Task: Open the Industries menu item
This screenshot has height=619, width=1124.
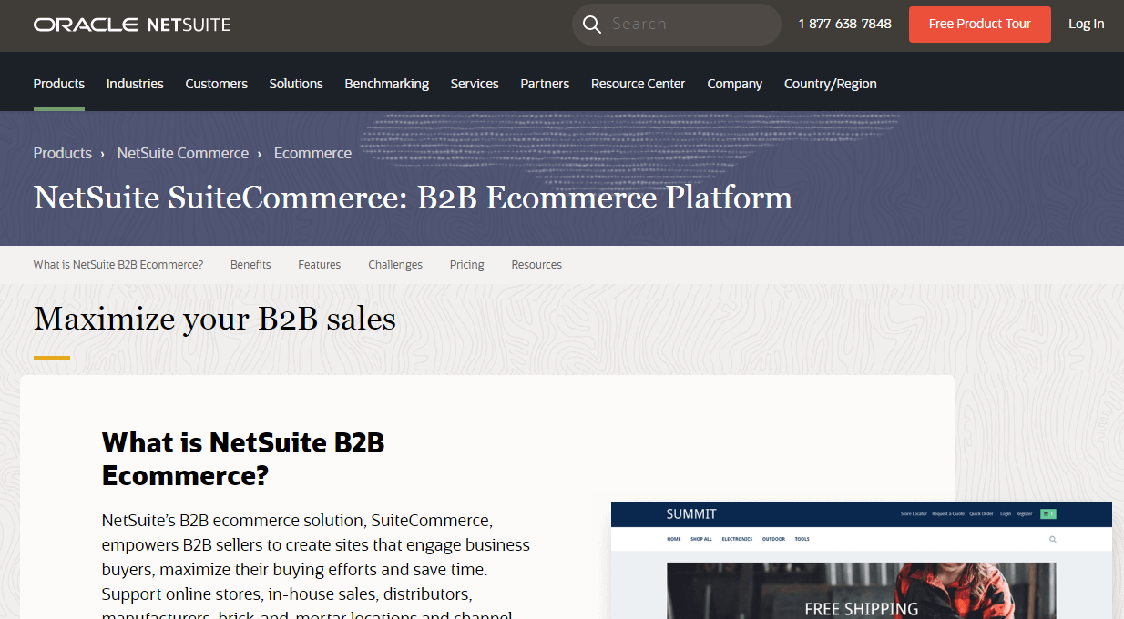Action: point(134,83)
